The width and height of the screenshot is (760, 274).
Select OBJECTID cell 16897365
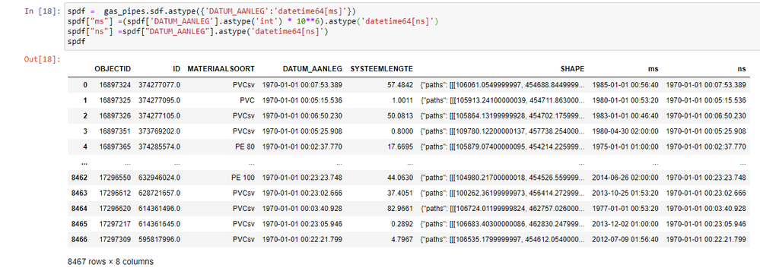coord(115,146)
